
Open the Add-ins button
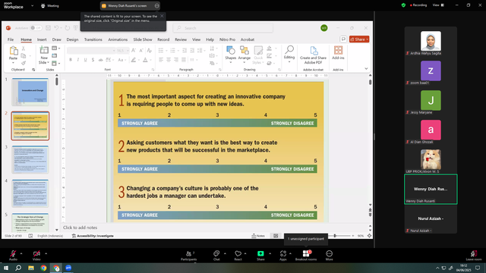[338, 53]
